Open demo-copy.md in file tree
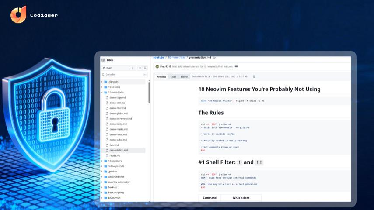374x210 pixels. click(x=118, y=98)
